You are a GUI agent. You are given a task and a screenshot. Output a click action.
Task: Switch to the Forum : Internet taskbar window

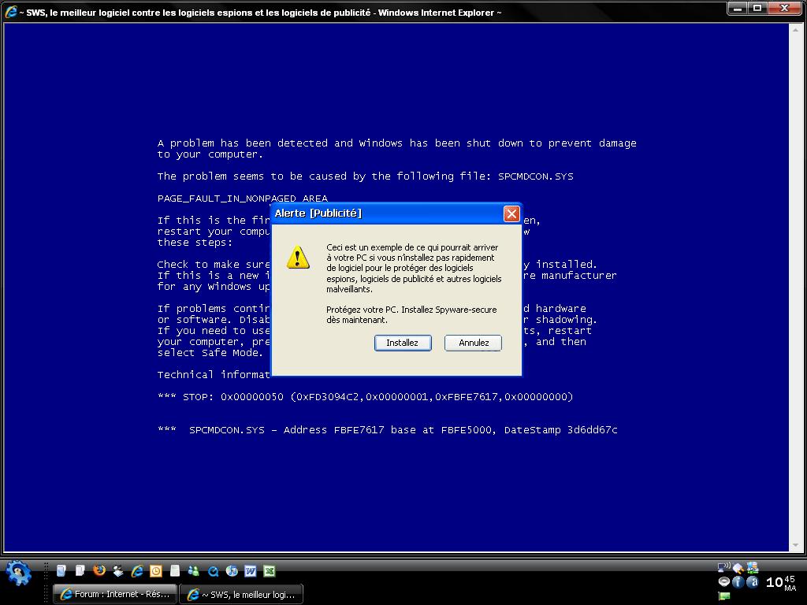click(115, 594)
